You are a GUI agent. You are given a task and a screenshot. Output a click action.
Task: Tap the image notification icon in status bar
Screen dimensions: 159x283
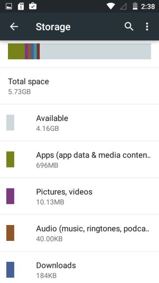[9, 7]
